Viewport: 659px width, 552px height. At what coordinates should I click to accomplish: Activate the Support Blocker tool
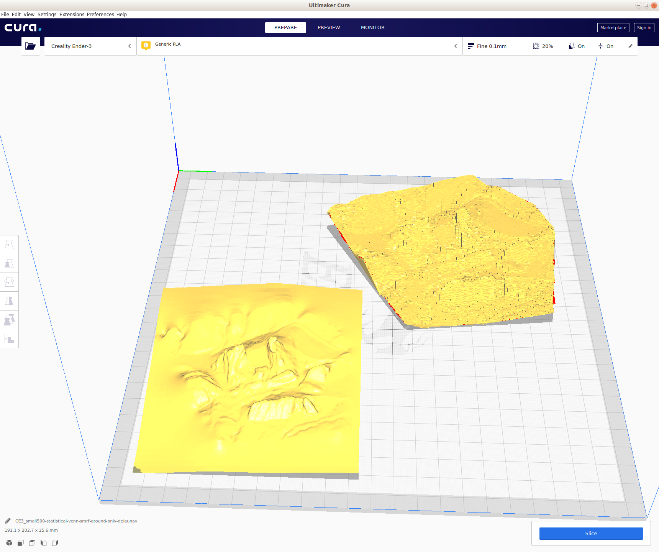coord(9,339)
